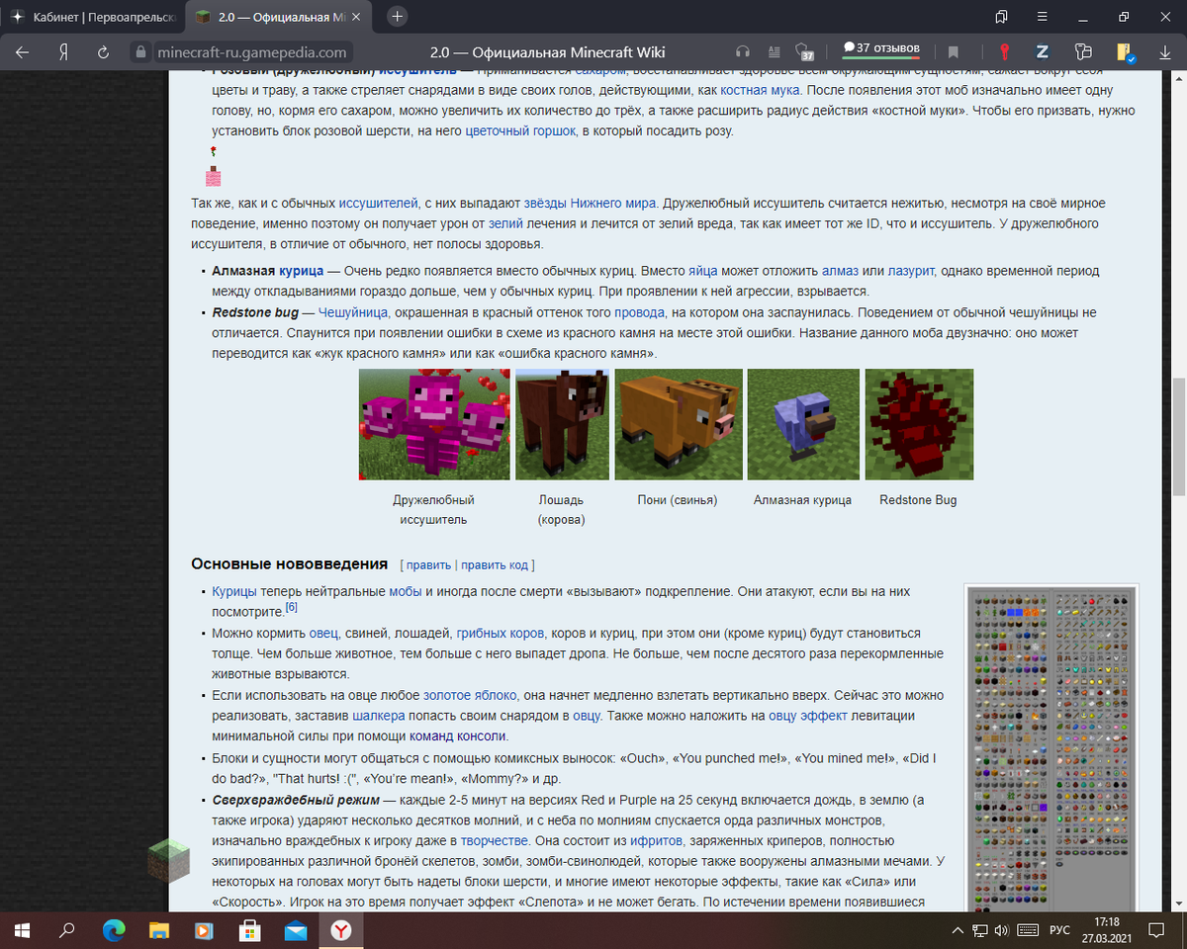Open a new tab with the plus button
The height and width of the screenshot is (949, 1187).
pos(397,17)
